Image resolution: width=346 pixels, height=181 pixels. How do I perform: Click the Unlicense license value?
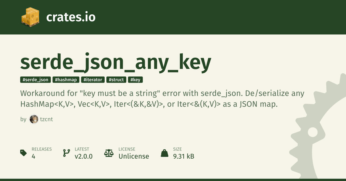tap(134, 156)
